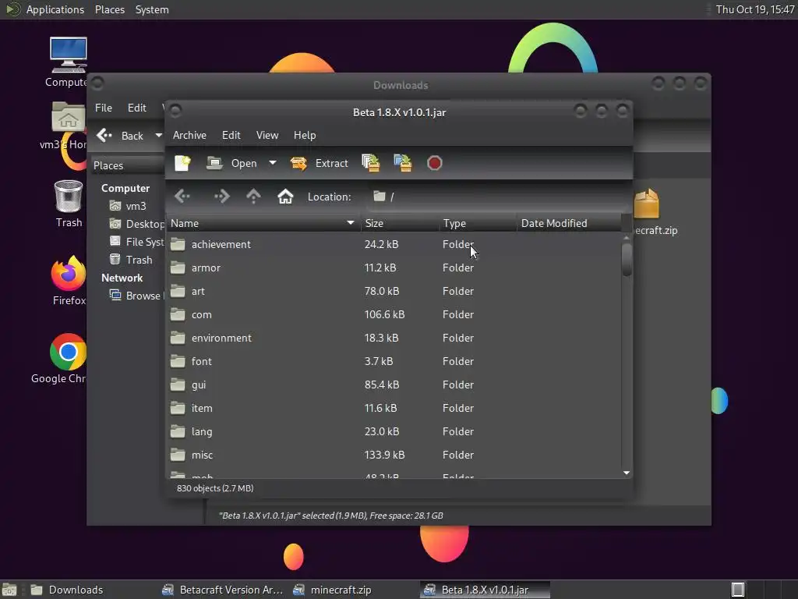
Task: Open the Places menu in top panel
Action: click(109, 9)
